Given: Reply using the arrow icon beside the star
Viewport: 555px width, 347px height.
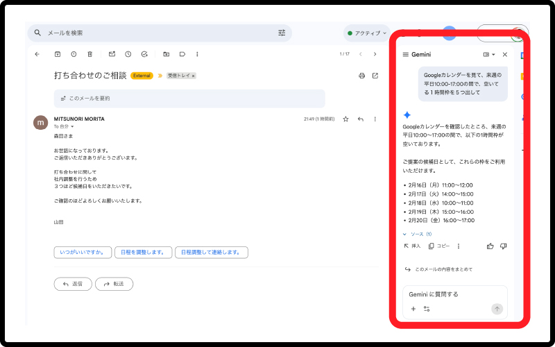Looking at the screenshot, I should pos(361,119).
